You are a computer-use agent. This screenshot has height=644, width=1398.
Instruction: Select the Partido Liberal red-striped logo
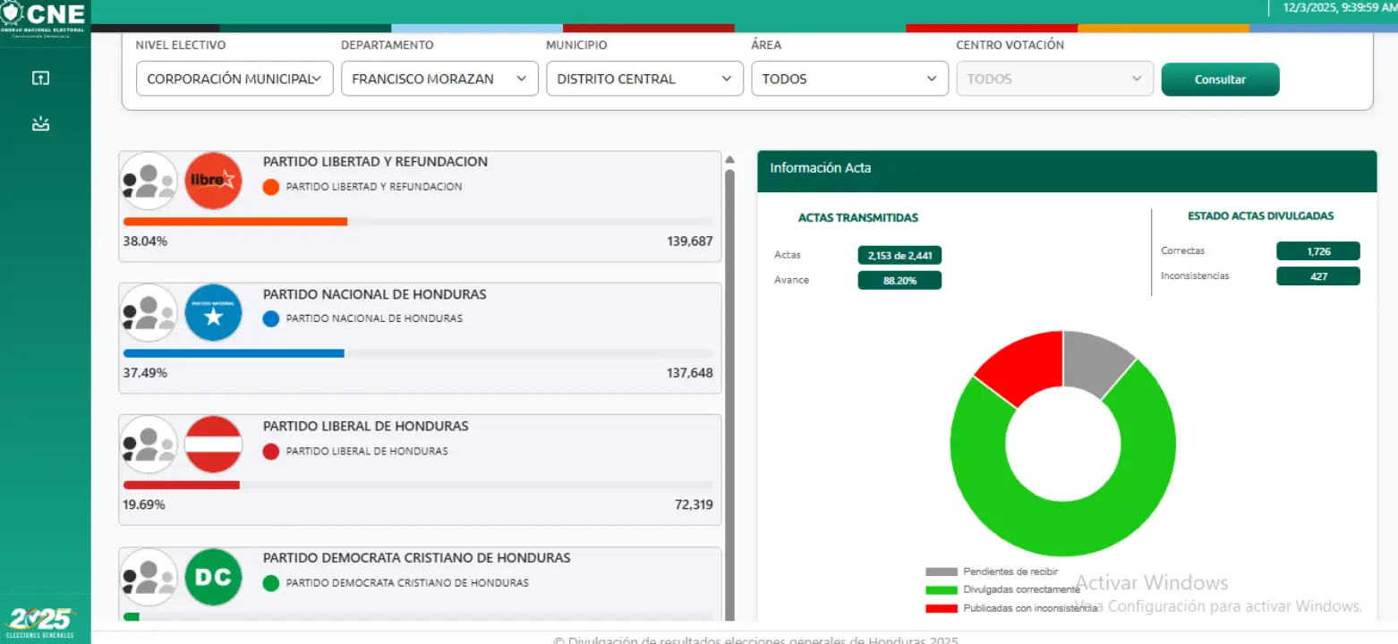(213, 443)
